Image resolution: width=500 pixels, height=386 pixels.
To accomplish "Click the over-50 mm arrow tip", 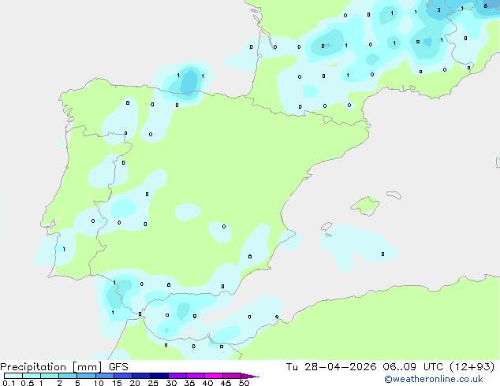I will point(250,376).
